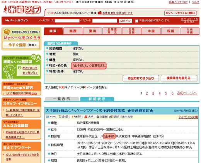Click the みんなの体験談 banner heading
Image resolution: width=201 pixels, height=163 pixels.
click(15, 125)
